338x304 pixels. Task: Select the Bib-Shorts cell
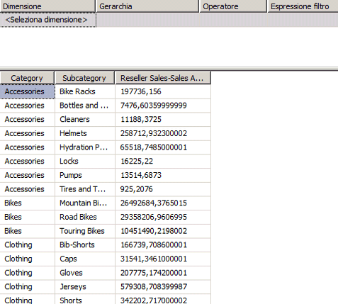point(85,245)
